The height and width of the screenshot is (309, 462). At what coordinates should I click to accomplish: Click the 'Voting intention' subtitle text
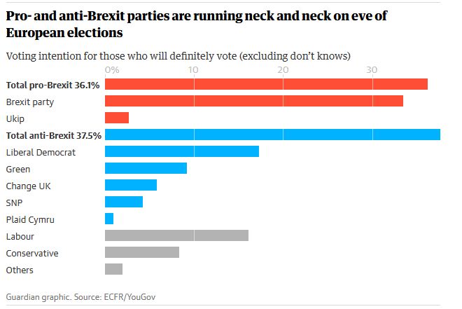coord(178,55)
